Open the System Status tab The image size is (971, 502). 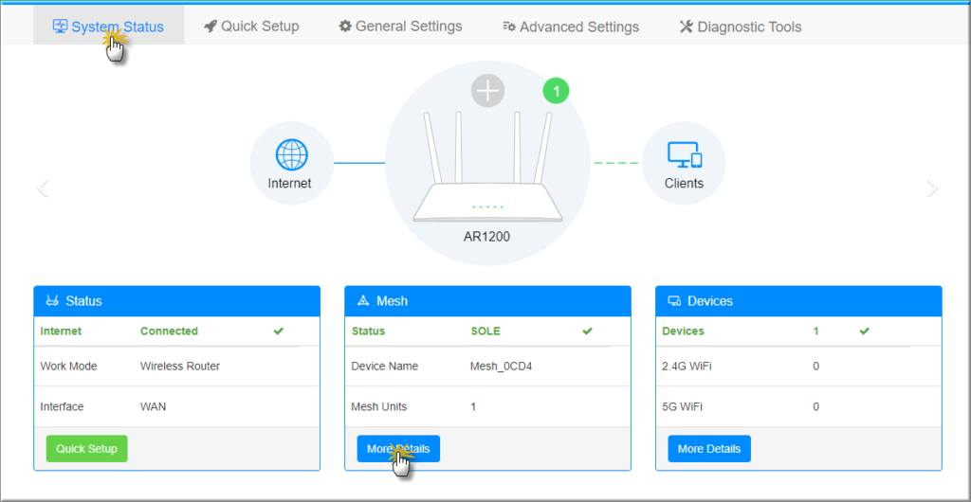pos(108,27)
